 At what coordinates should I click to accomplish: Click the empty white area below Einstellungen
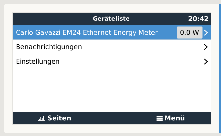112,90
